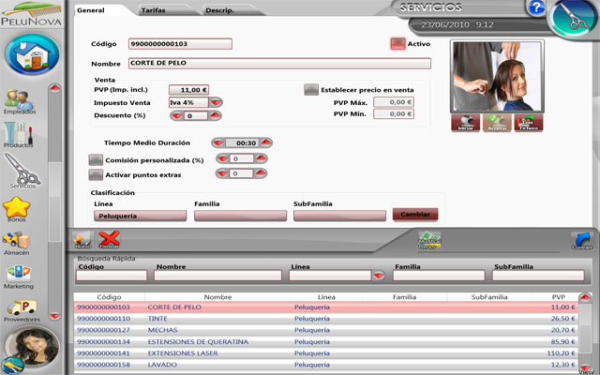Screen dimensions: 600x375
Task: Click the sidebar menu up arrow
Action: pyautogui.click(x=55, y=88)
